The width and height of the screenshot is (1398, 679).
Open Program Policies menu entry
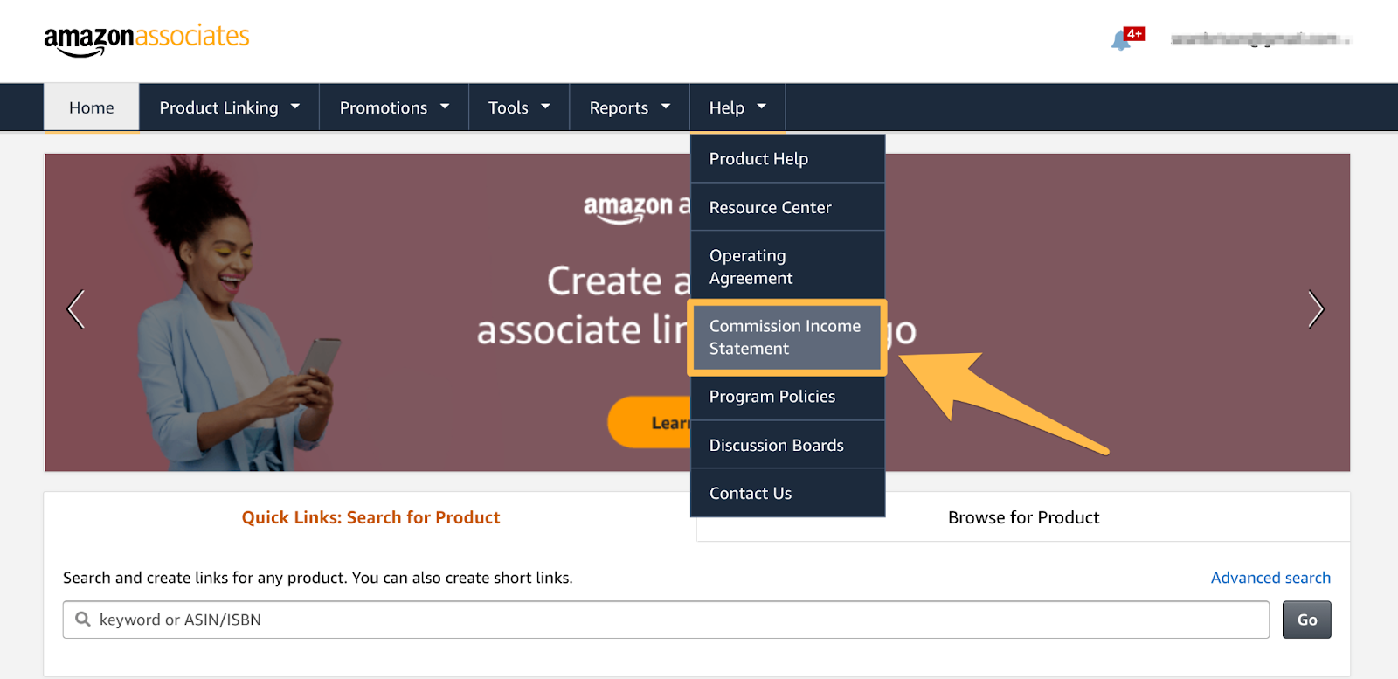[x=787, y=397]
